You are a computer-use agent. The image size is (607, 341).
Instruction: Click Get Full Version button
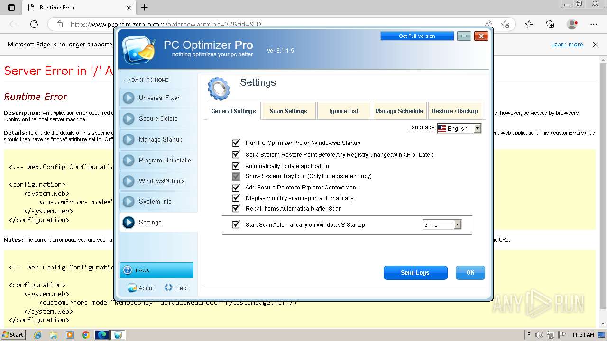[x=417, y=36]
